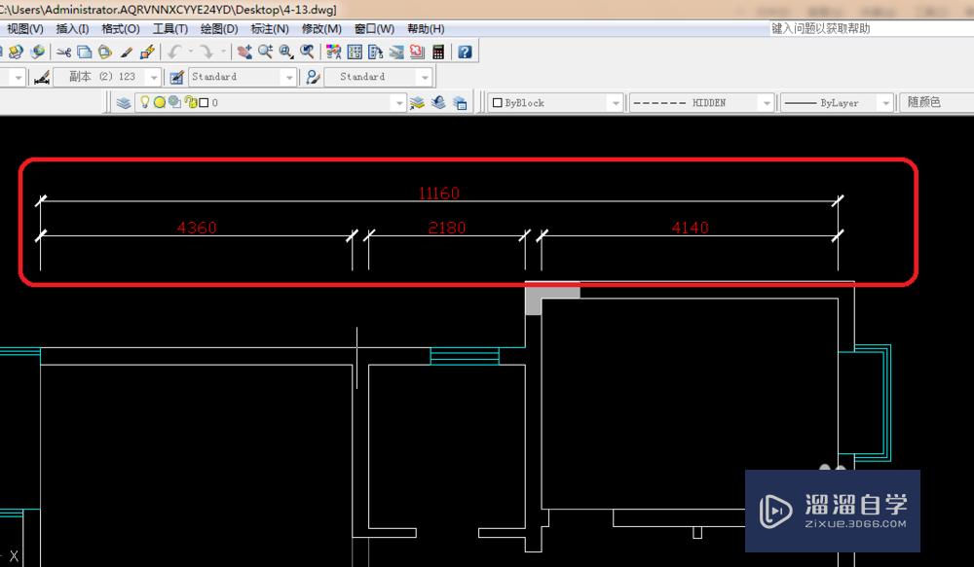This screenshot has height=567, width=974.
Task: Select the Pan realtime hand tool
Action: coord(244,53)
